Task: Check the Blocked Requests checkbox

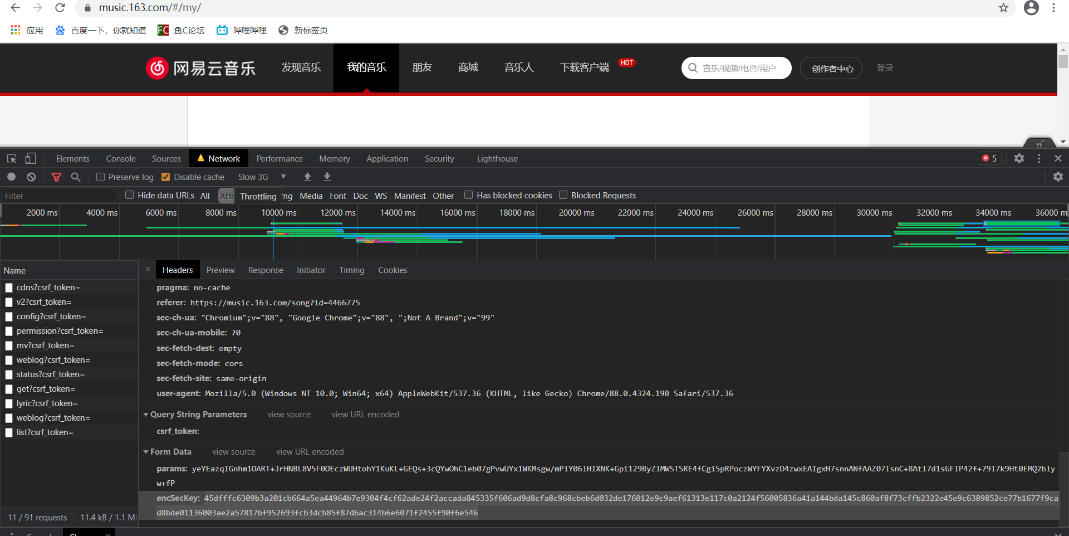Action: tap(563, 195)
